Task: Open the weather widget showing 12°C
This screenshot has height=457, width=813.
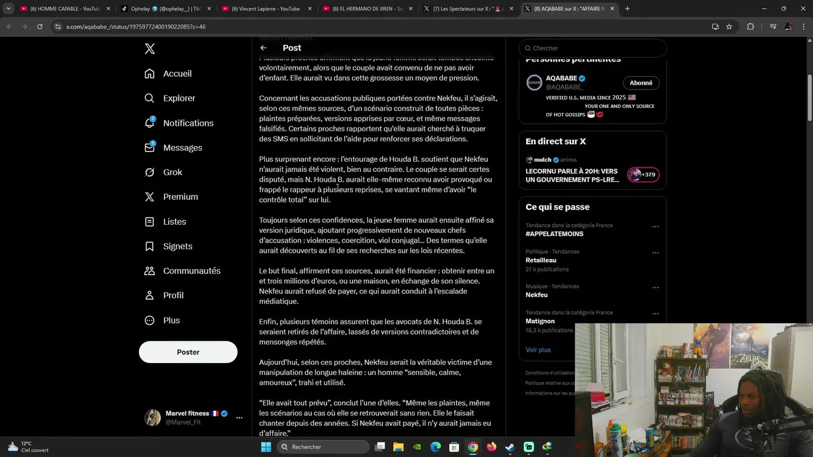Action: coord(29,447)
